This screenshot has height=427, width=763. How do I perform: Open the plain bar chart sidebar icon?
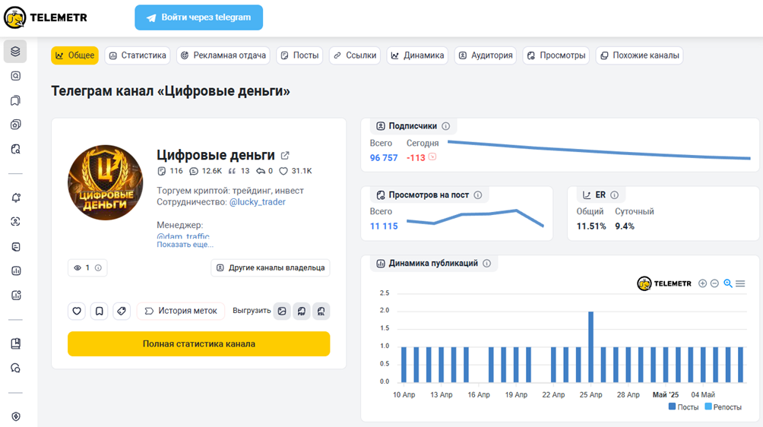click(15, 271)
